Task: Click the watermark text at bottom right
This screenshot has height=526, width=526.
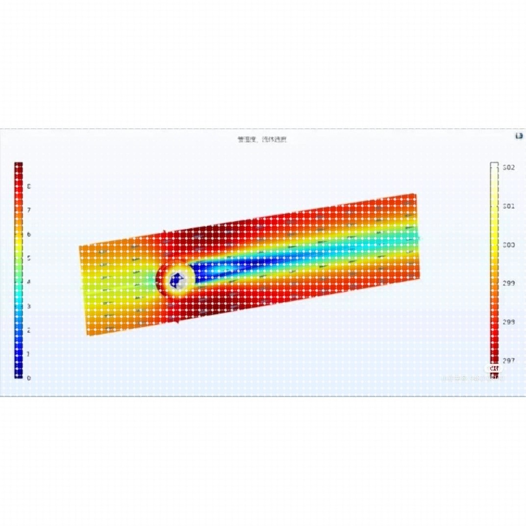Action: (x=473, y=378)
